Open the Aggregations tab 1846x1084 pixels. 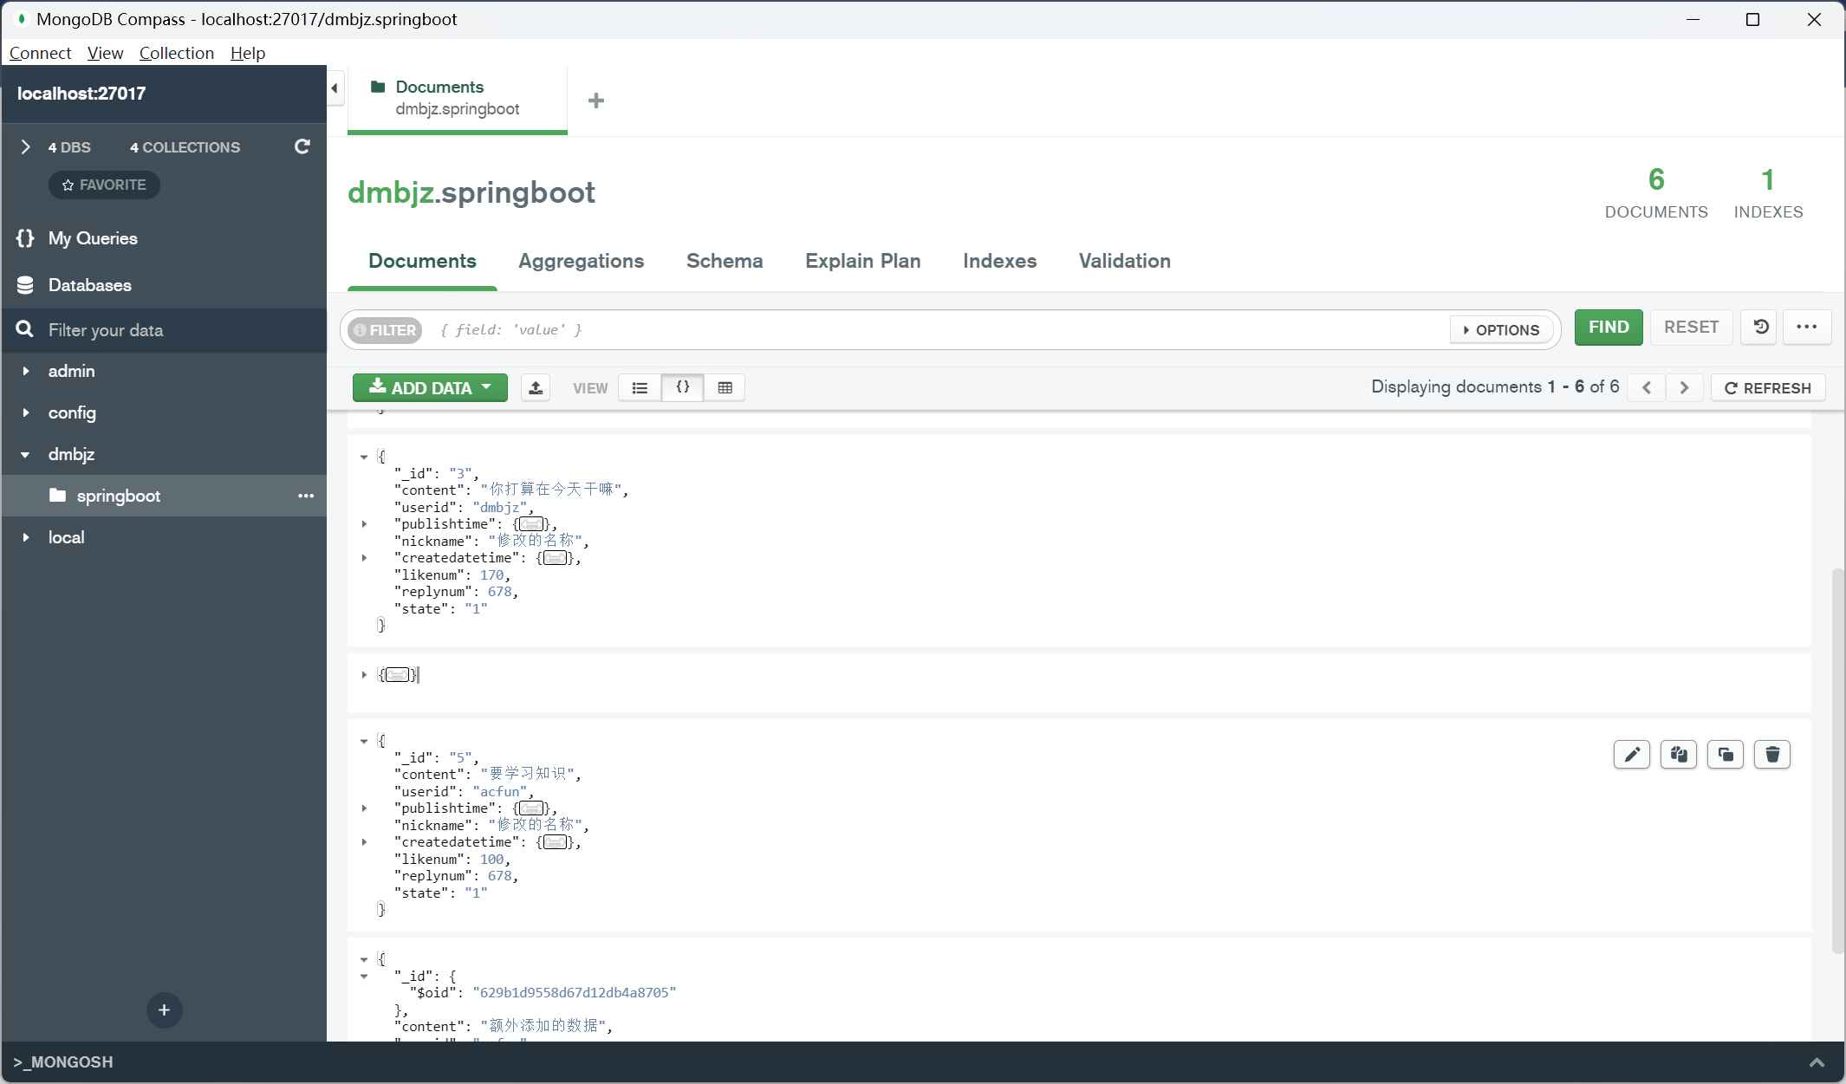(x=581, y=261)
